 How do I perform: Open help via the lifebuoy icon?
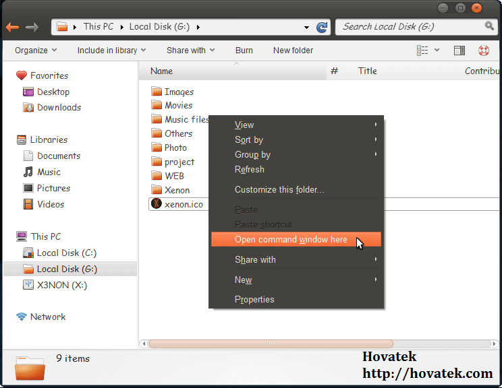click(483, 51)
